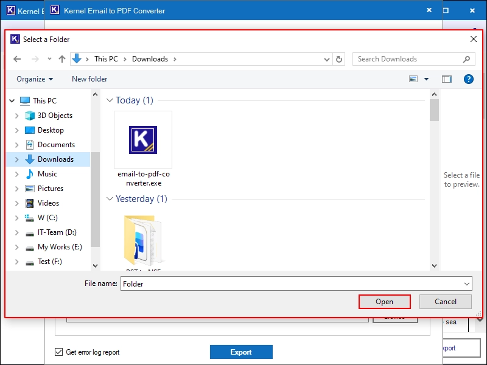Image resolution: width=487 pixels, height=365 pixels.
Task: Open the File name dropdown arrow
Action: point(466,283)
